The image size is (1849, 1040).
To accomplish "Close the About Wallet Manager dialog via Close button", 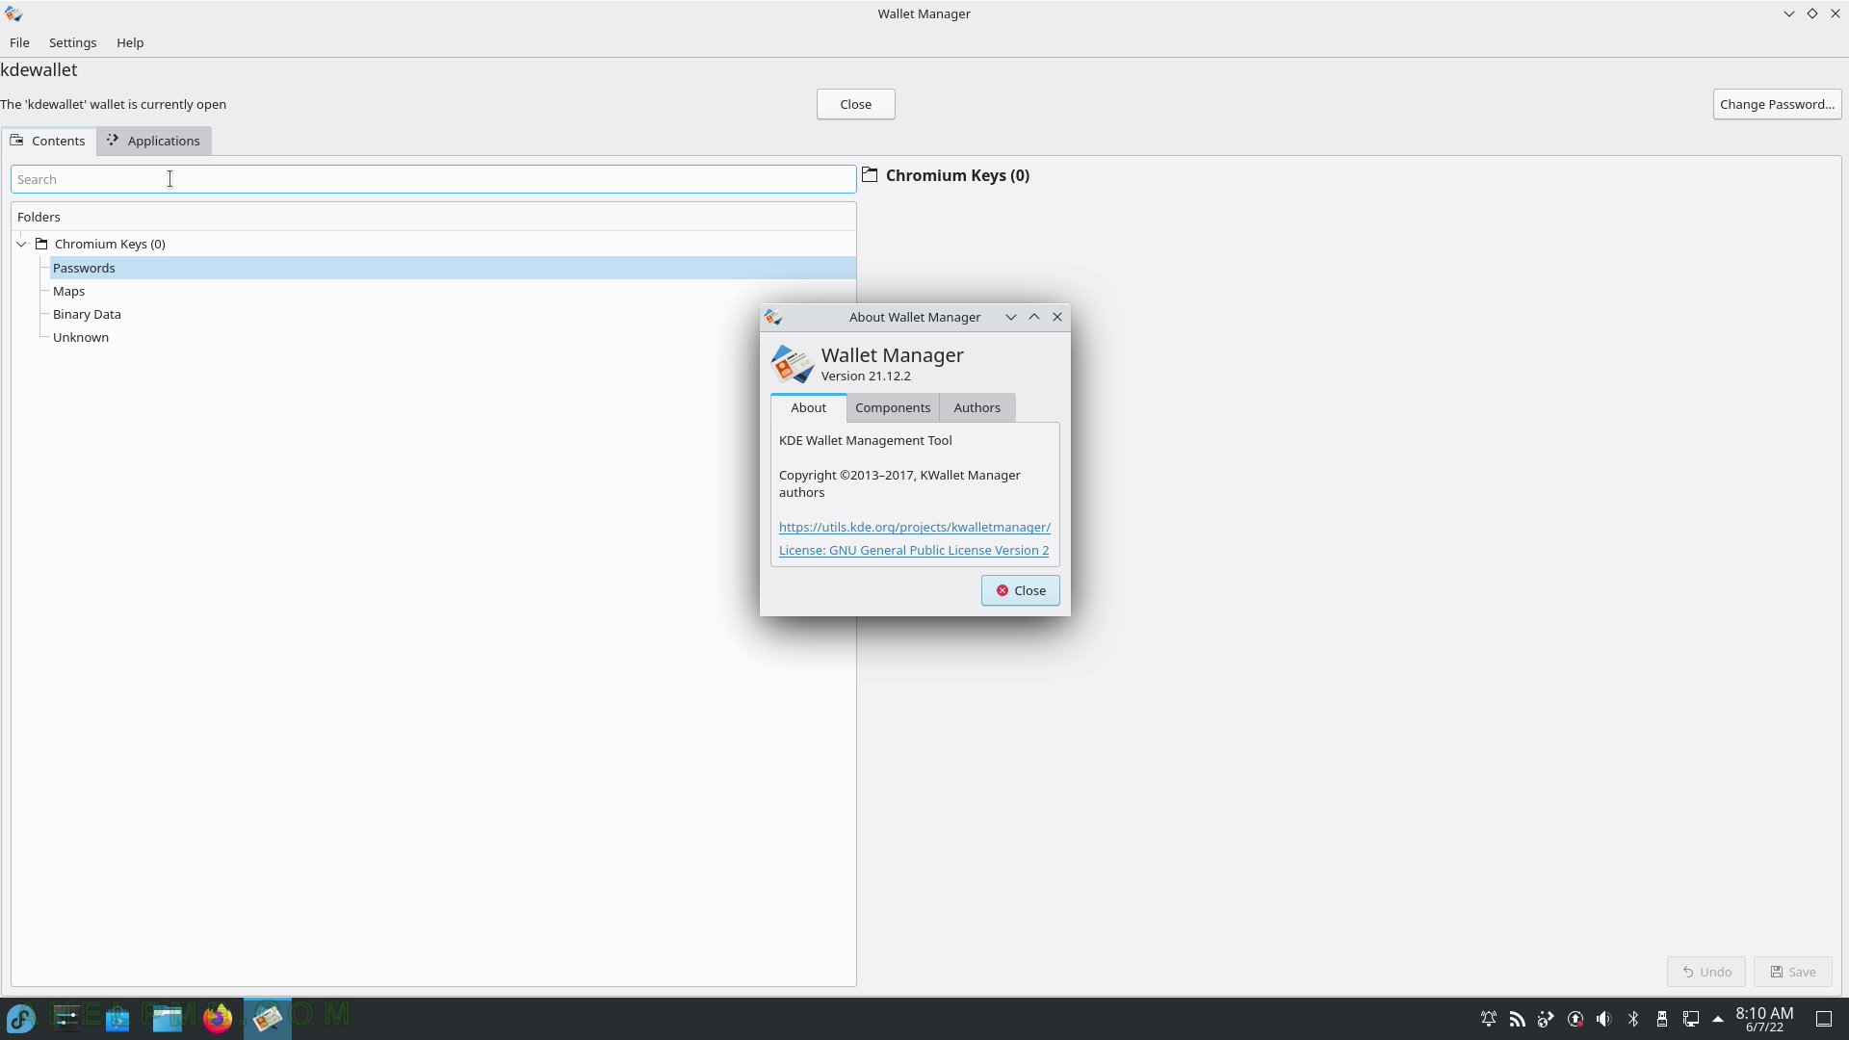I will click(1021, 590).
